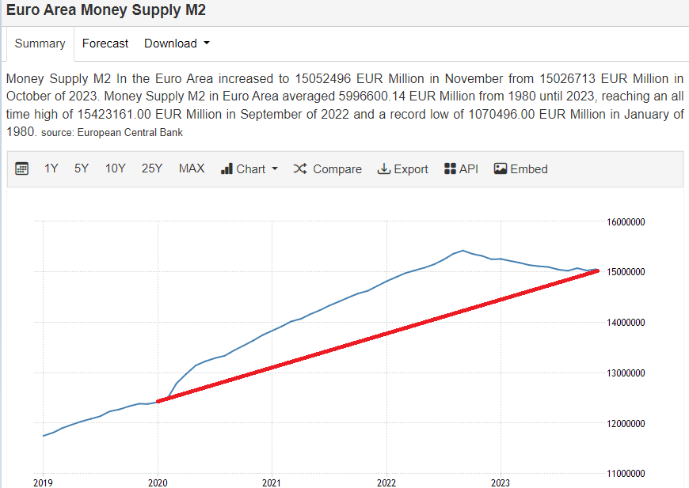
Task: Click the blue line's peak in late 2022
Action: pos(463,251)
